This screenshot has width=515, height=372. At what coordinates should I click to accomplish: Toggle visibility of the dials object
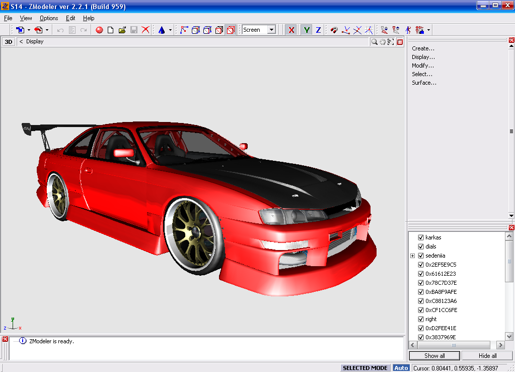421,246
